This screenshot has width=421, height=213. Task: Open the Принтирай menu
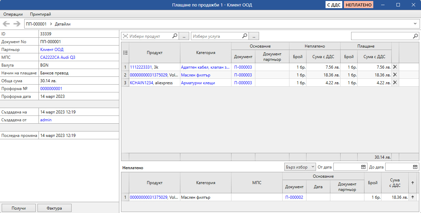coord(41,14)
